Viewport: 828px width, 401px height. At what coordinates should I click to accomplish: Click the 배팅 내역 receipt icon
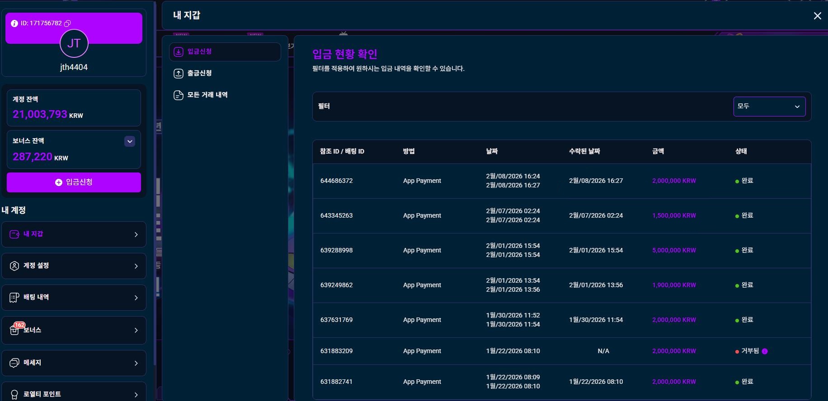click(x=14, y=298)
